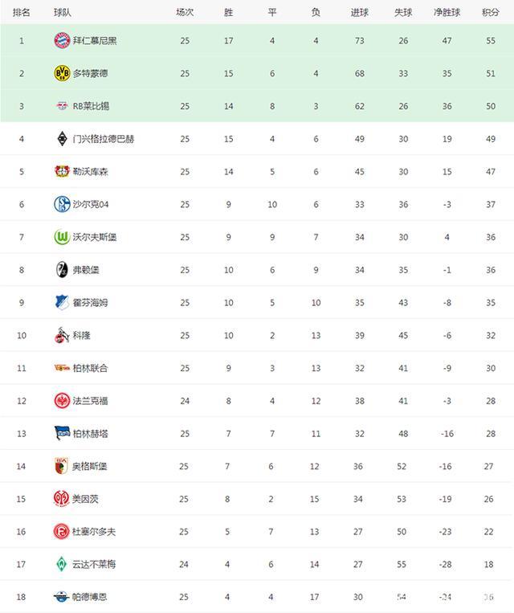Screen dimensions: 514x613
Task: Sort by 积分 column header
Action: coord(491,13)
